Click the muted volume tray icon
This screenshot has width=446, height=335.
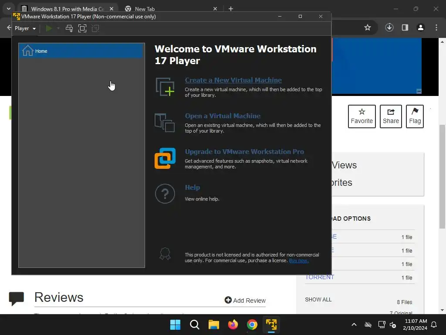pos(393,325)
